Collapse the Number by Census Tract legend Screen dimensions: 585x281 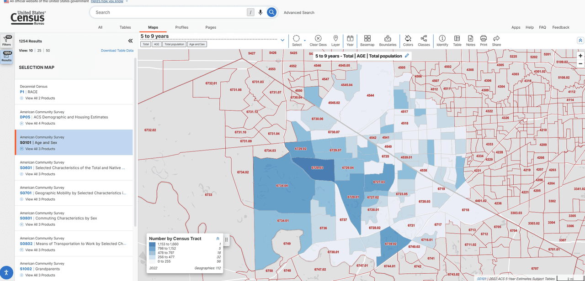218,239
